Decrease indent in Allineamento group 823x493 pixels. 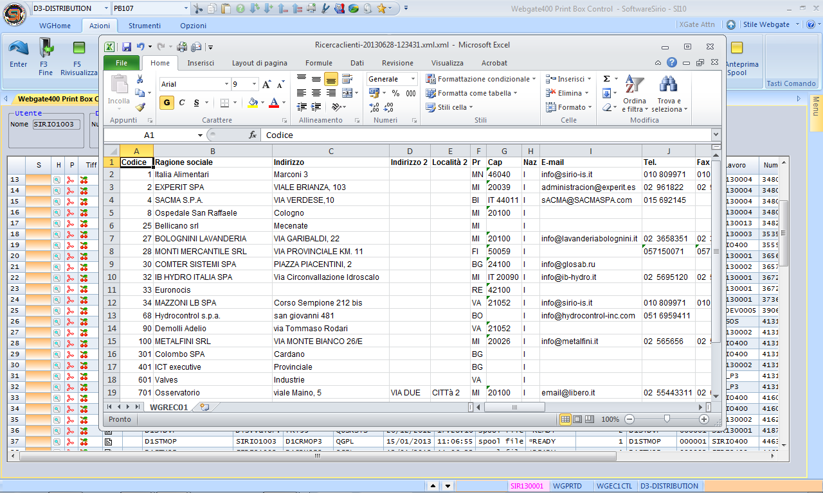tap(302, 107)
